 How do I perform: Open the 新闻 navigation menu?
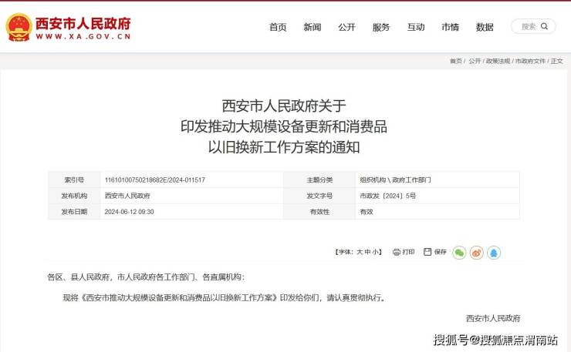point(312,27)
